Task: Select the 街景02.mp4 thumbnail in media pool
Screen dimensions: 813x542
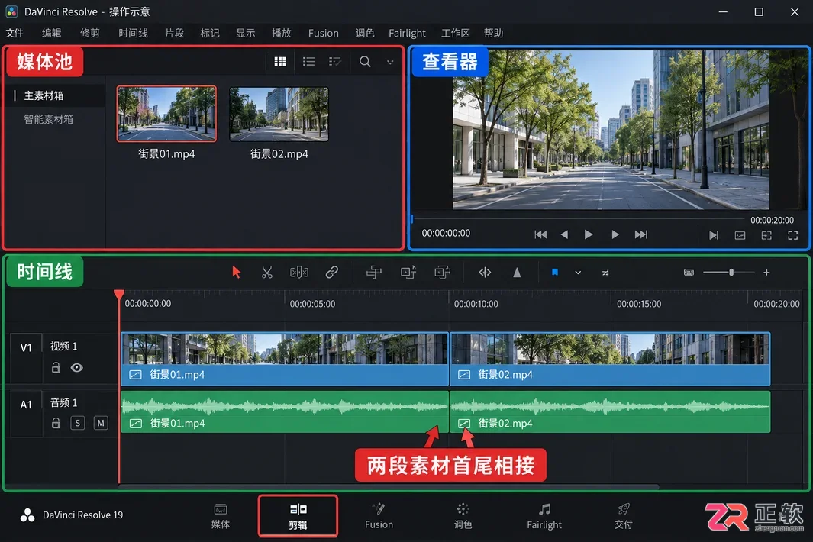Action: [279, 114]
